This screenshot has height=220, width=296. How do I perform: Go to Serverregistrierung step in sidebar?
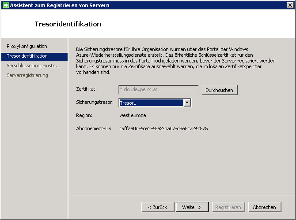coord(27,75)
